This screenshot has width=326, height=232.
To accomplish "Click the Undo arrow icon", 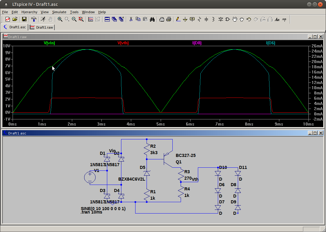I will pyautogui.click(x=249, y=19).
